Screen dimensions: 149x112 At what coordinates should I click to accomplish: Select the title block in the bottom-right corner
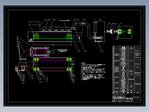point(127,98)
